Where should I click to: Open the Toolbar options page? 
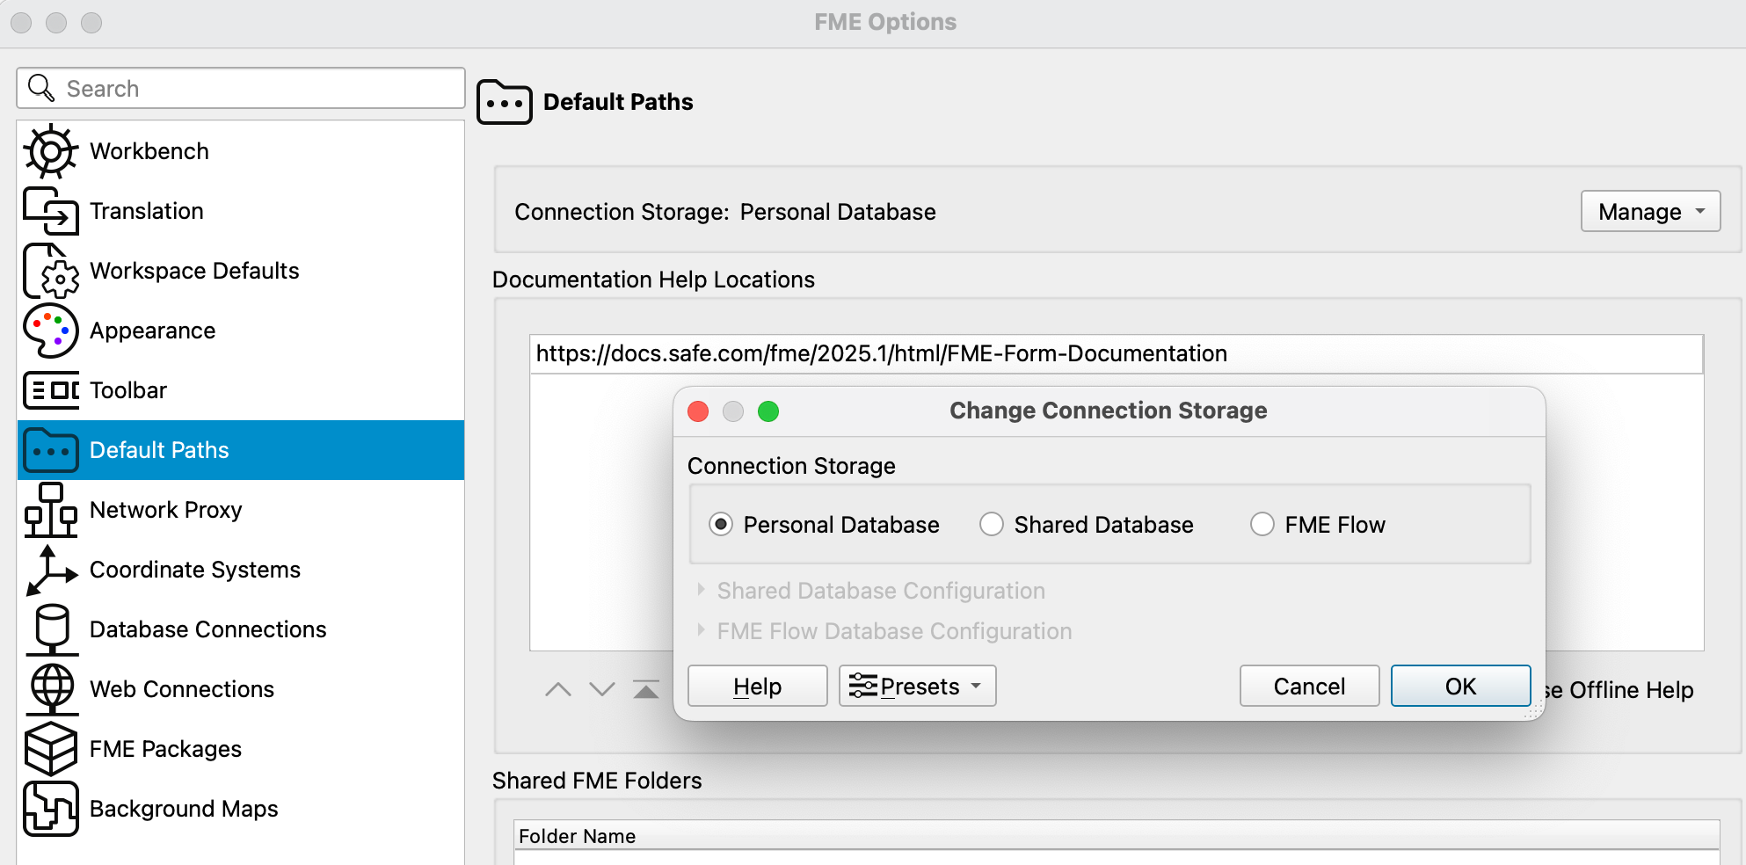pyautogui.click(x=241, y=390)
